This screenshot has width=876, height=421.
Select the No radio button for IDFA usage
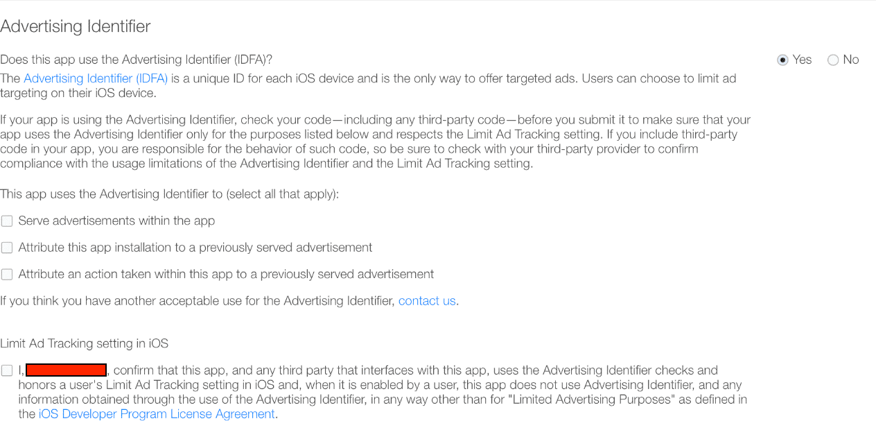833,60
